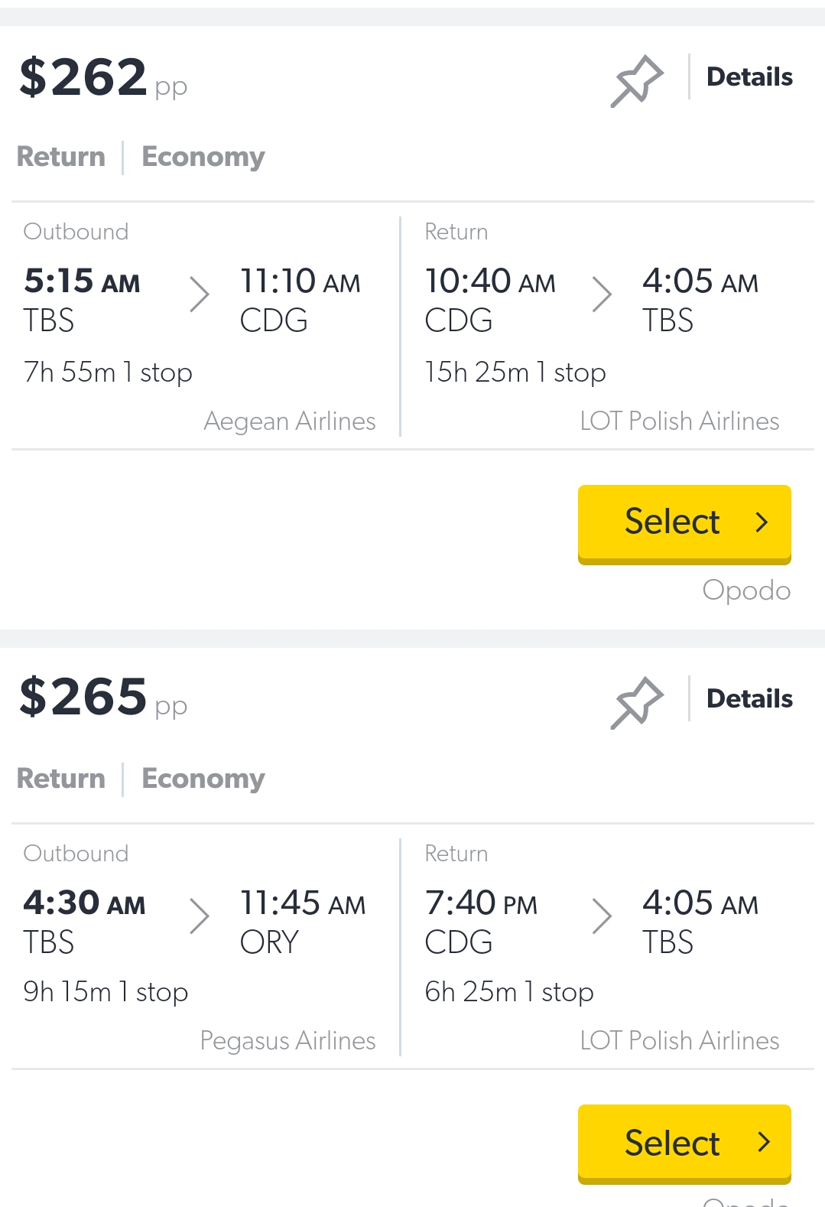Tap the arrow between CDG 7:40 PM and TBS
This screenshot has width=825, height=1207.
click(x=602, y=916)
